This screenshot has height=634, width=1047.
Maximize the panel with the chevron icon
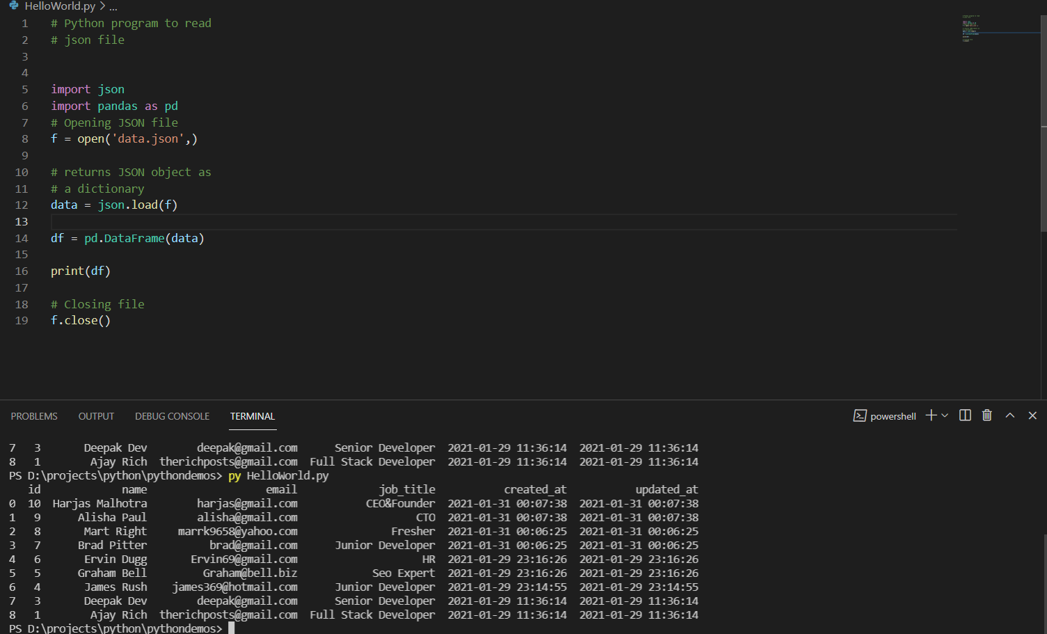tap(1009, 415)
